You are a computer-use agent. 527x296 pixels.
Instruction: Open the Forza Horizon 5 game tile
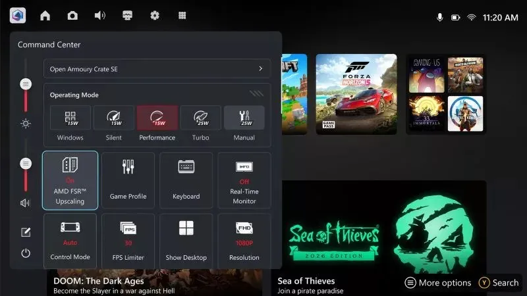click(x=356, y=94)
